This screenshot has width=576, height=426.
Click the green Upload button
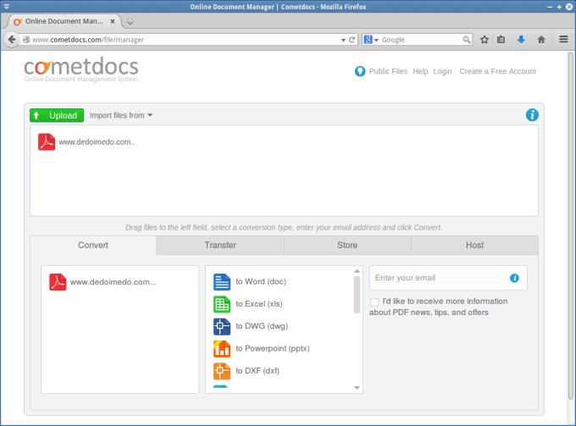(x=57, y=115)
